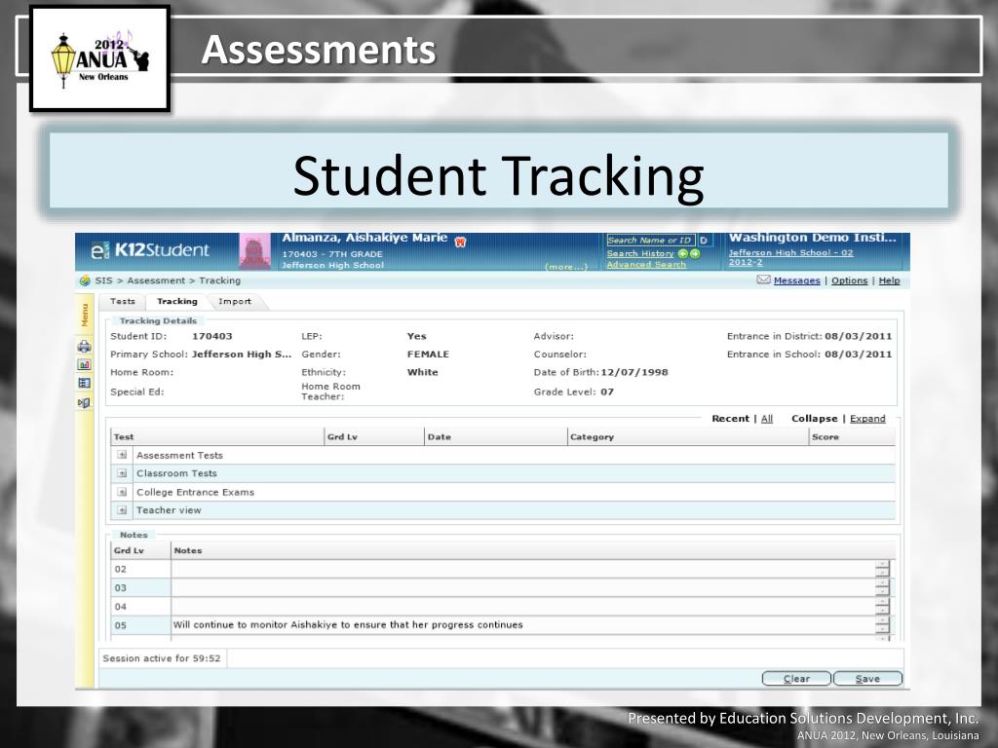Click the green forward arrow for search history
Image resolution: width=998 pixels, height=748 pixels.
pyautogui.click(x=695, y=253)
